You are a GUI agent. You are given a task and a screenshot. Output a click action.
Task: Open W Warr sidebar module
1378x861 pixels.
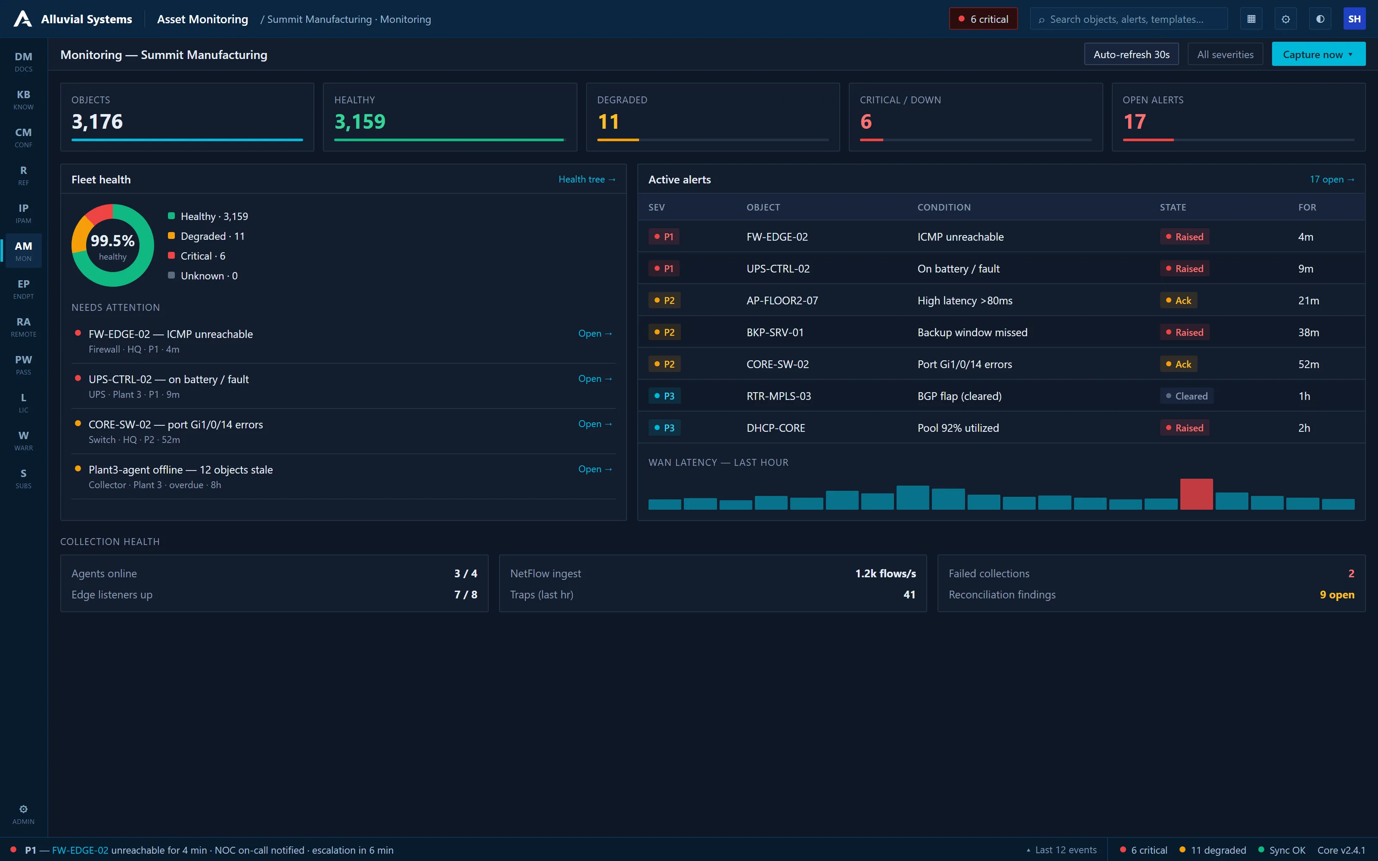point(23,440)
